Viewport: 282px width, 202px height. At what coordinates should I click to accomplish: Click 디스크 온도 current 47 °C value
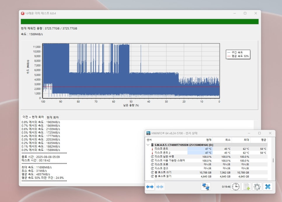coord(208,149)
